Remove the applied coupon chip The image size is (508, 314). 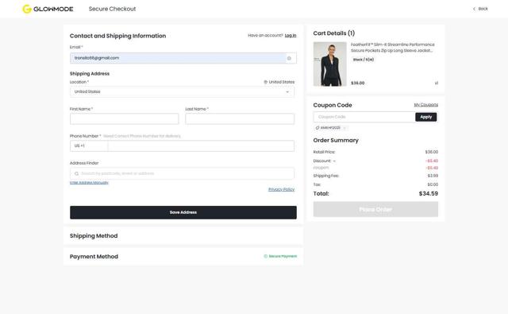pos(345,128)
